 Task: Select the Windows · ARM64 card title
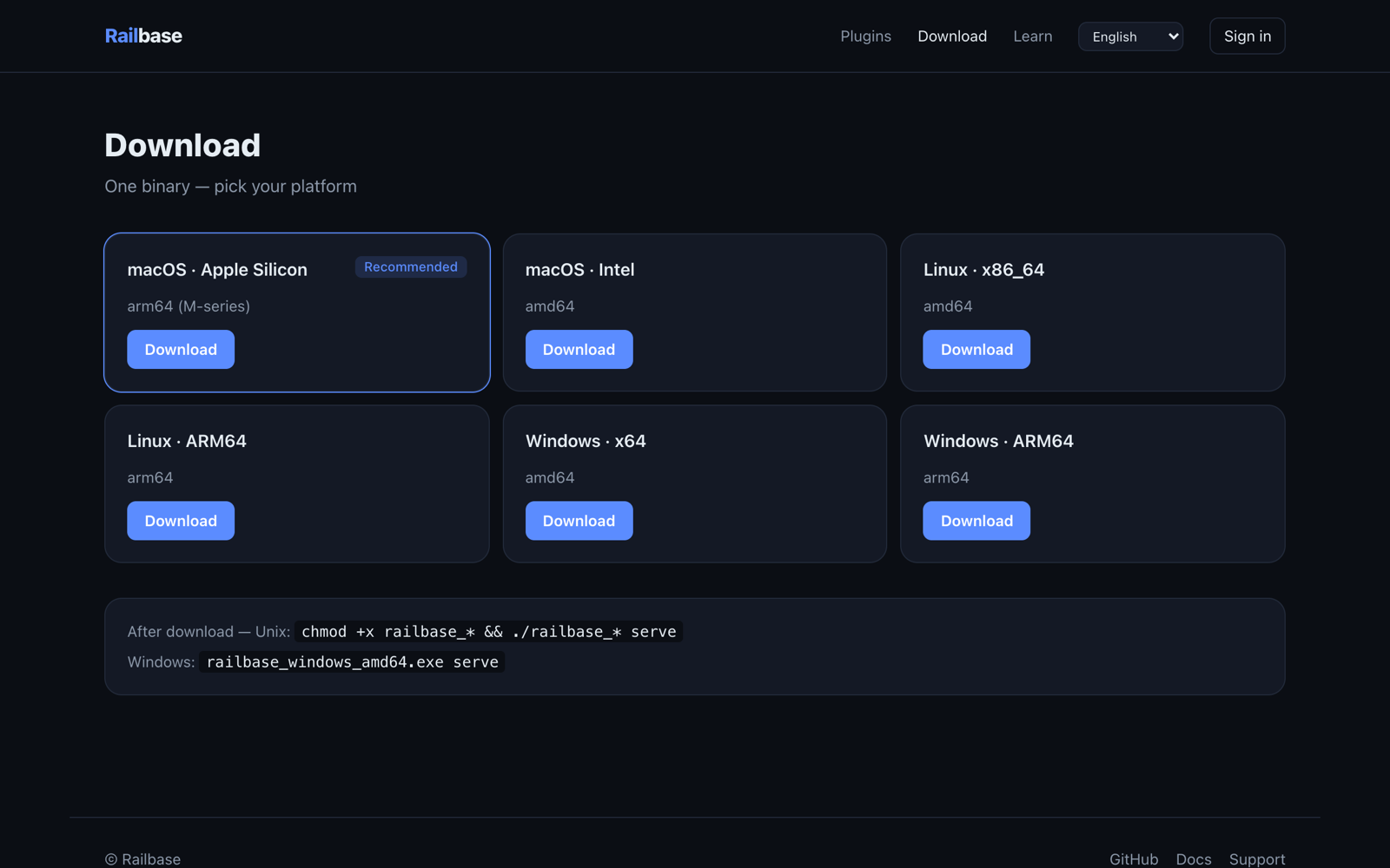click(x=998, y=441)
